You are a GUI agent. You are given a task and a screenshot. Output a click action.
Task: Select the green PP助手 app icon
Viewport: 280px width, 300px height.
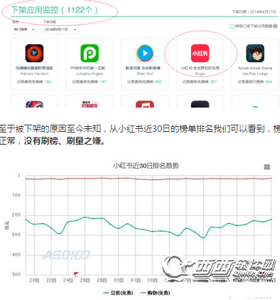coord(90,53)
